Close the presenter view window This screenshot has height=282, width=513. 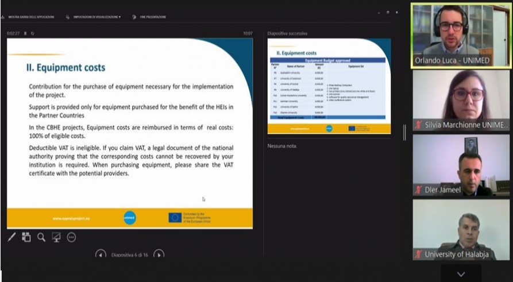(397, 13)
